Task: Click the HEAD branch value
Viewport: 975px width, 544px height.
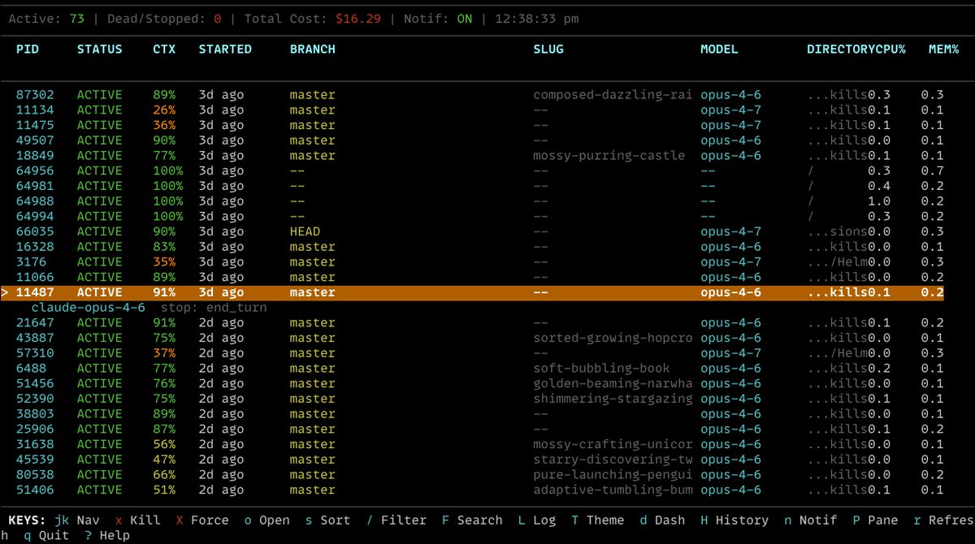Action: pyautogui.click(x=305, y=231)
